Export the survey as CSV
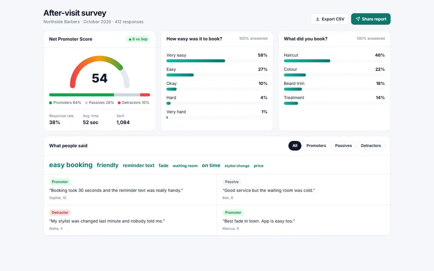 [330, 19]
